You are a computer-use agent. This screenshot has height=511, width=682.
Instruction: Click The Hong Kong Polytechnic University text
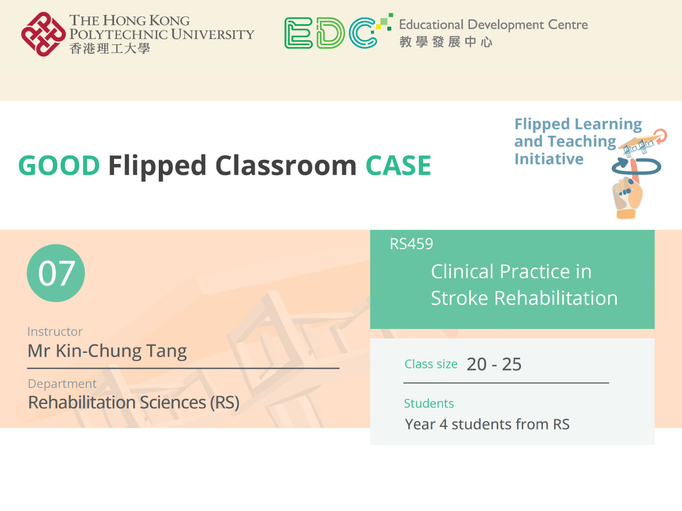pos(161,27)
